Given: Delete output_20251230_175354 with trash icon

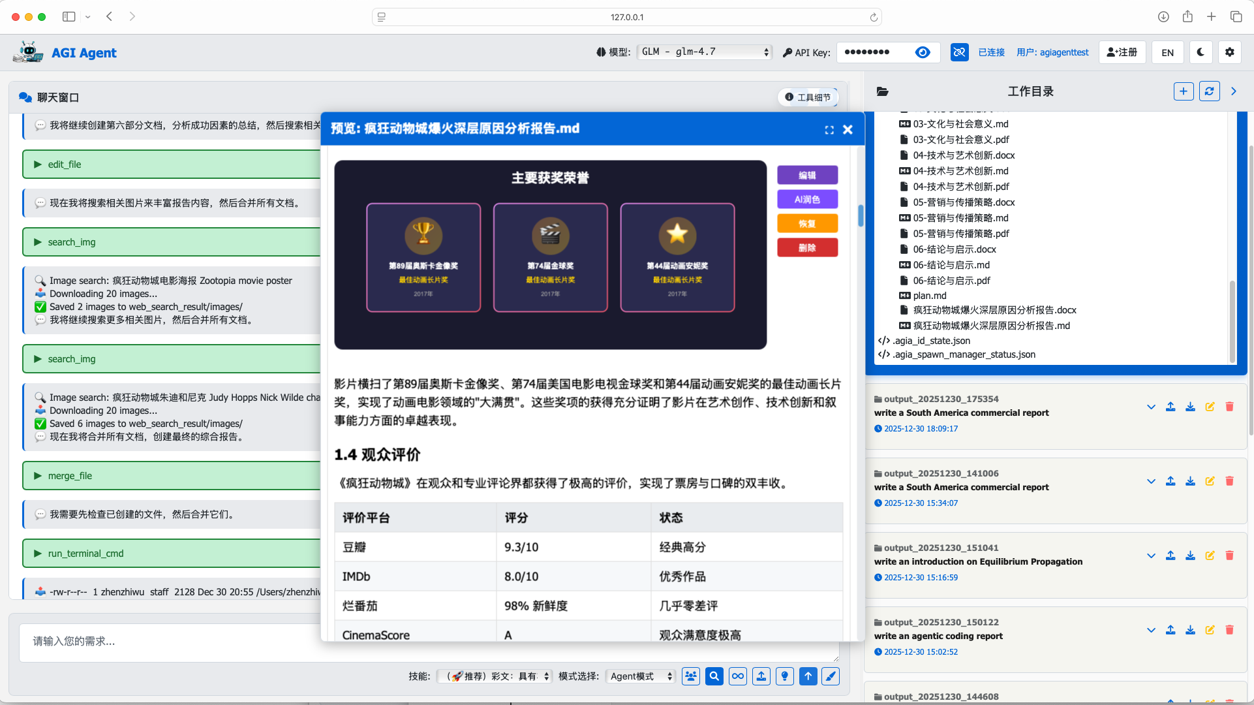Looking at the screenshot, I should pyautogui.click(x=1229, y=407).
